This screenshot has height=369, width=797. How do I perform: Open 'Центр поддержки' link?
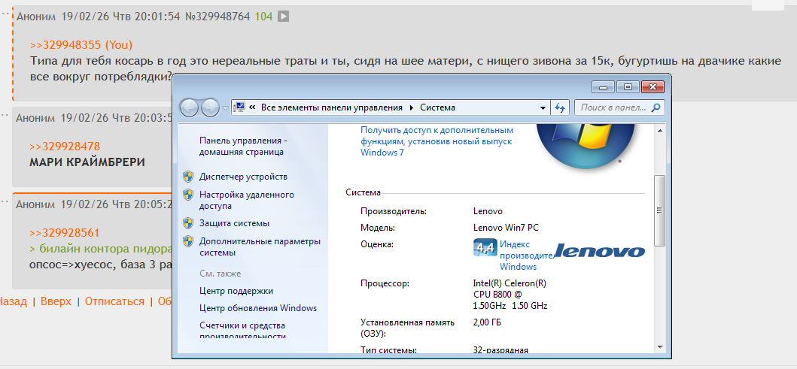pyautogui.click(x=236, y=291)
